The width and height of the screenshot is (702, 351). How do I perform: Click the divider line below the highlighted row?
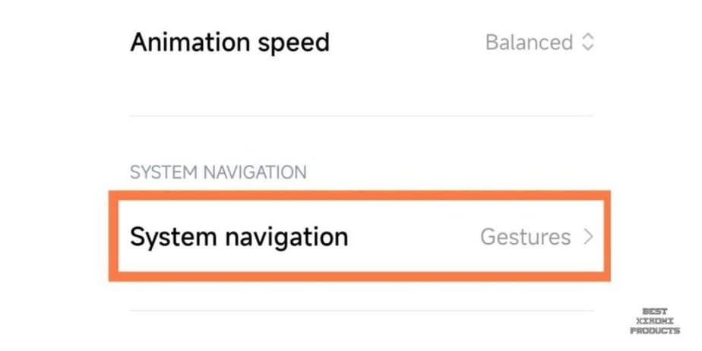click(x=362, y=310)
